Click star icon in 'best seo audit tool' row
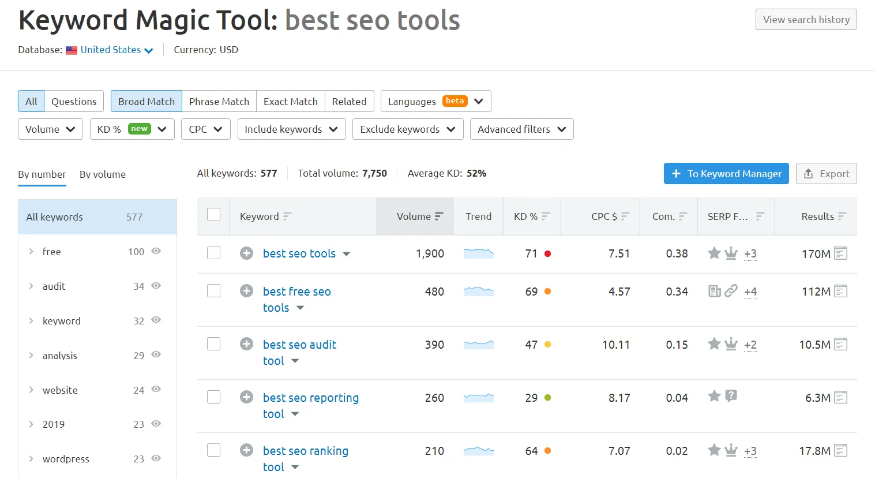The height and width of the screenshot is (478, 875). [x=714, y=344]
